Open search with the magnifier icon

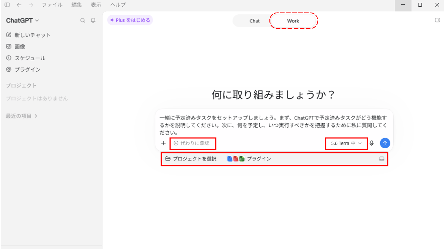[x=83, y=21]
